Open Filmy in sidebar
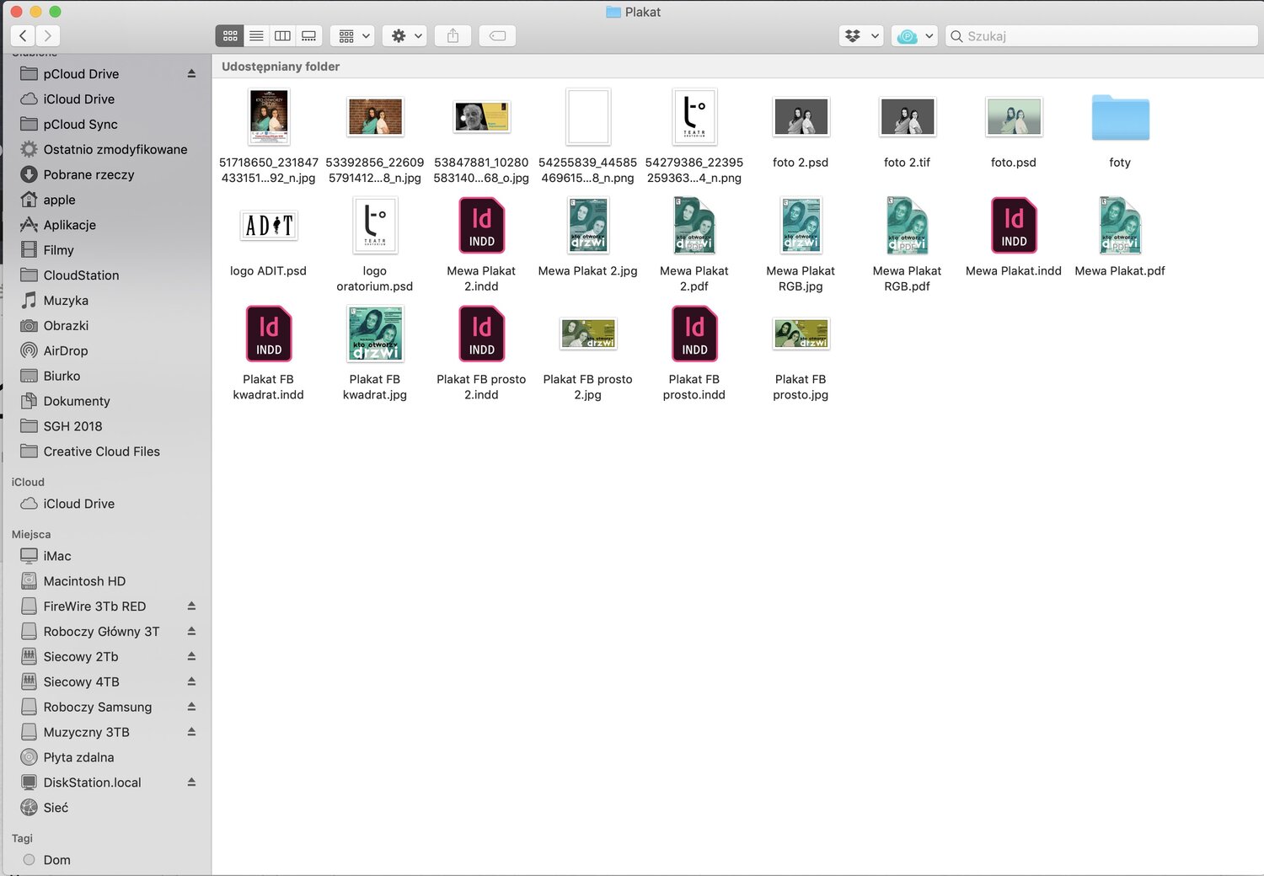Image resolution: width=1264 pixels, height=876 pixels. [x=58, y=251]
